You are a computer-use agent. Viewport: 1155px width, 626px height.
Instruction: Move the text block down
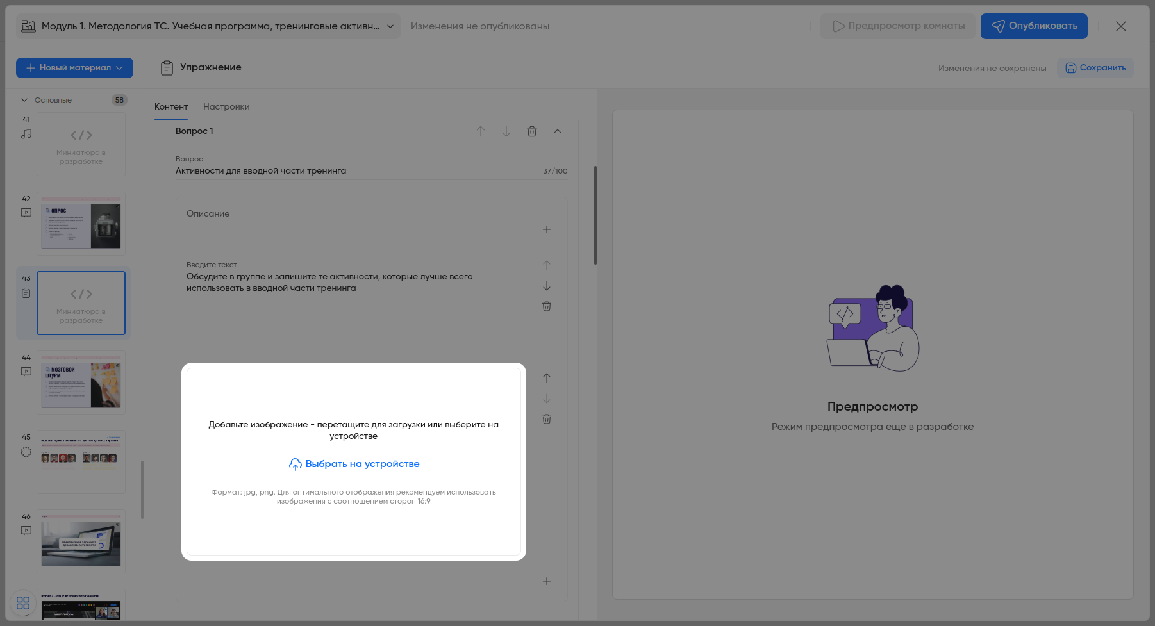click(x=547, y=286)
